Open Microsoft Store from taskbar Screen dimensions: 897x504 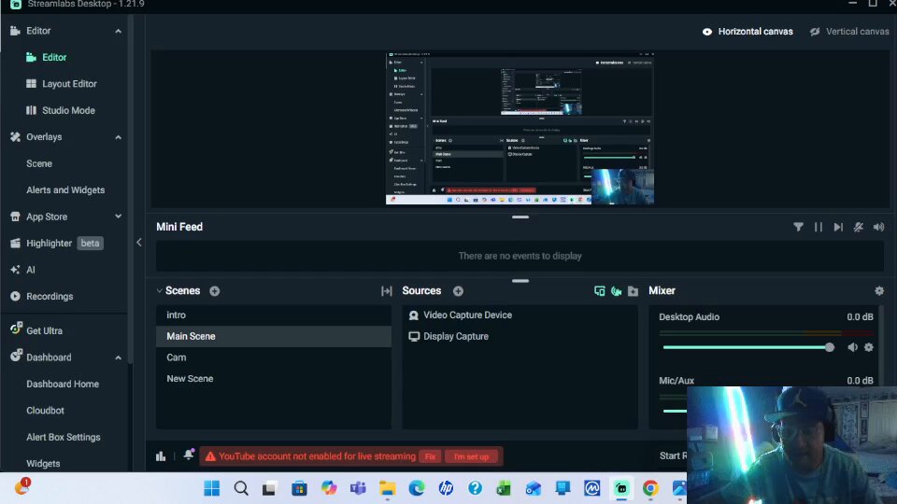pyautogui.click(x=299, y=488)
